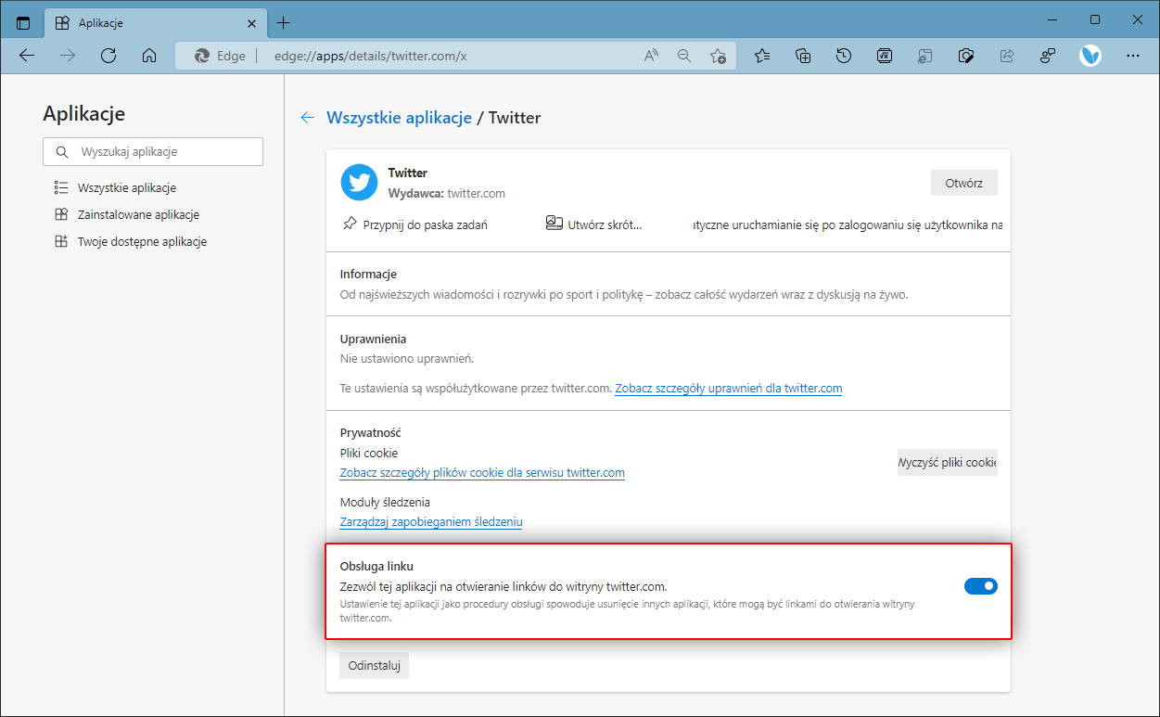Click the back arrow beside Wszystkie aplikacje
Viewport: 1160px width, 717px height.
[308, 118]
